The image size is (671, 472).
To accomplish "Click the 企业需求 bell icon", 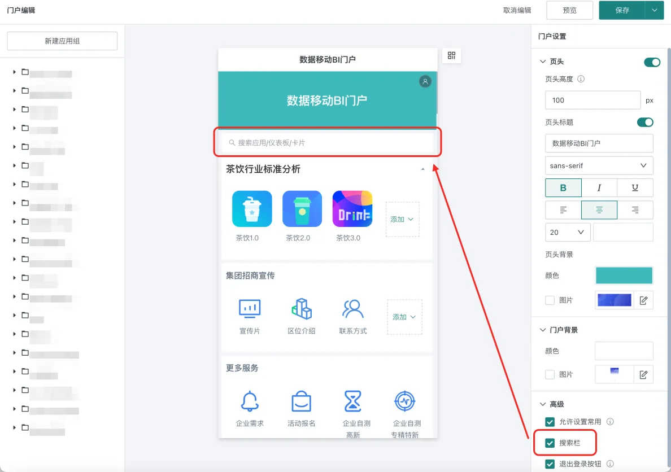I will (x=250, y=401).
